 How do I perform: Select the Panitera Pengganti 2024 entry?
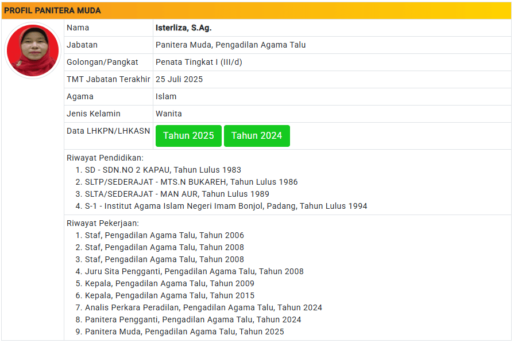(193, 319)
